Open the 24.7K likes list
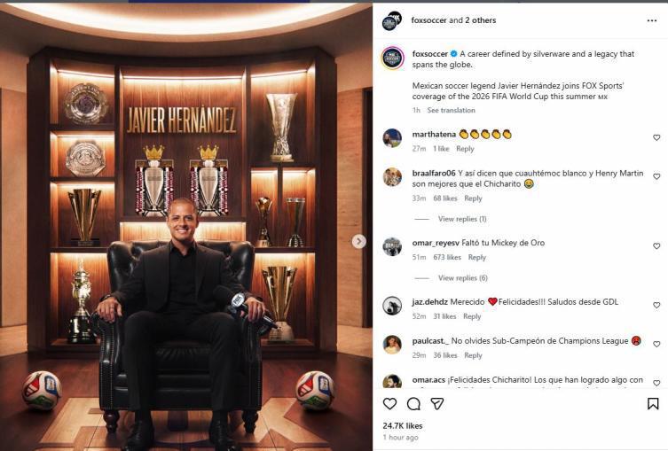 [403, 425]
